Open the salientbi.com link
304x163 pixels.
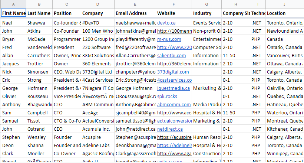click(x=171, y=56)
